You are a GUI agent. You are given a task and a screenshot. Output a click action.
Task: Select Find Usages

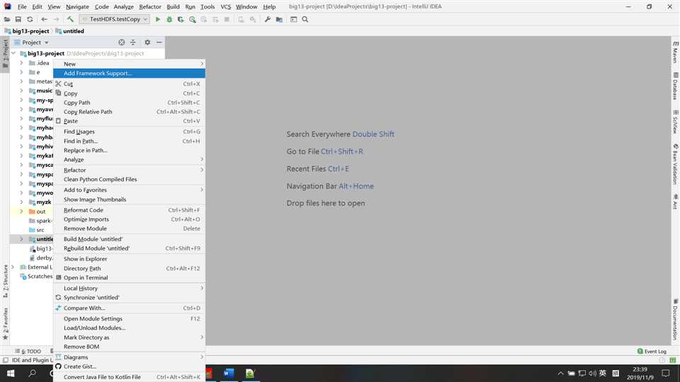tap(129, 132)
